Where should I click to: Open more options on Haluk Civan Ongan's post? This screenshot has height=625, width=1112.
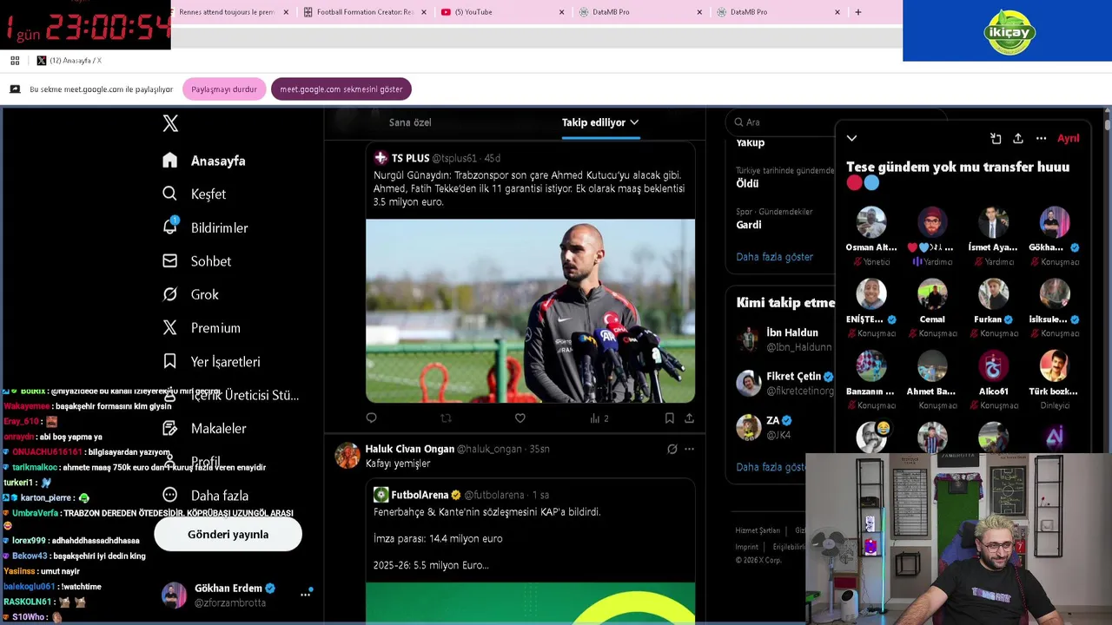click(689, 449)
